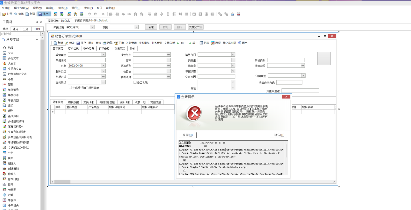Select the 大文本 field in toolbox

(x=12, y=63)
